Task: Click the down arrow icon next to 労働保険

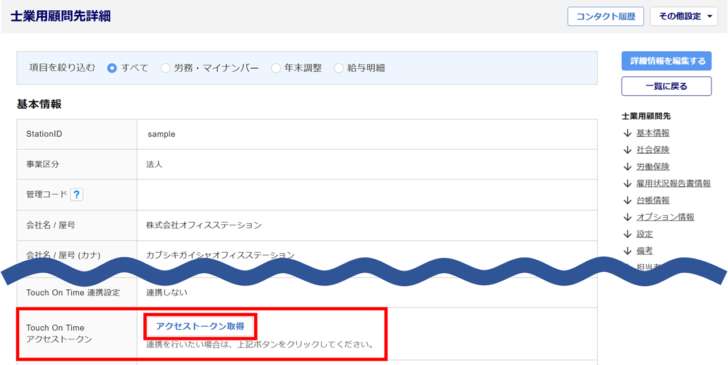Action: (627, 167)
